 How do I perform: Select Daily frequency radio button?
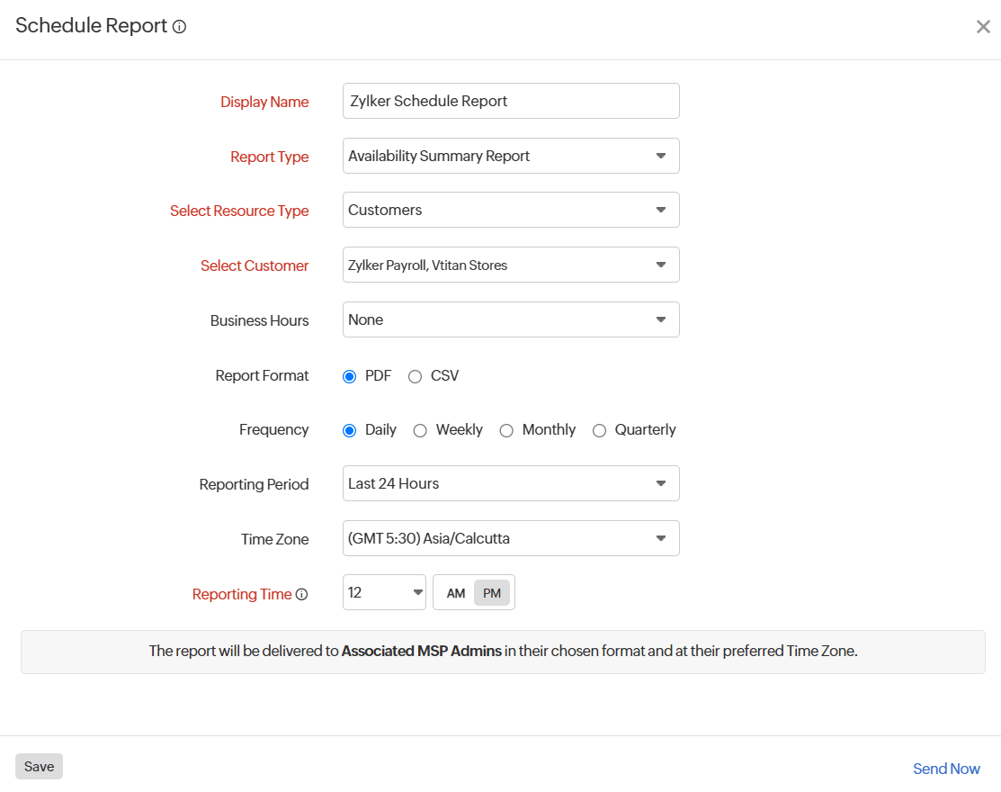(x=350, y=431)
